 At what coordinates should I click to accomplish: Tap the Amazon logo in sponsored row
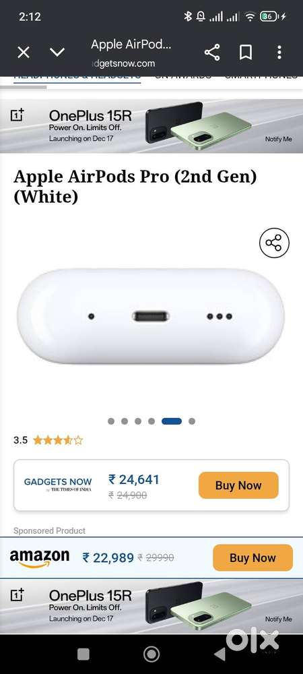(40, 558)
